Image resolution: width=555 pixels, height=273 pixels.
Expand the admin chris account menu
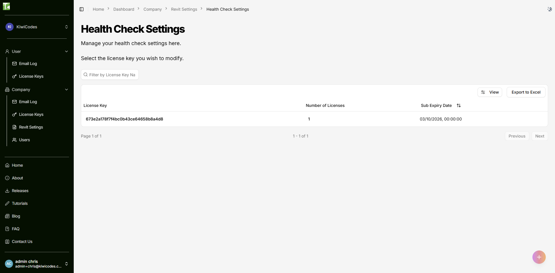(66, 264)
